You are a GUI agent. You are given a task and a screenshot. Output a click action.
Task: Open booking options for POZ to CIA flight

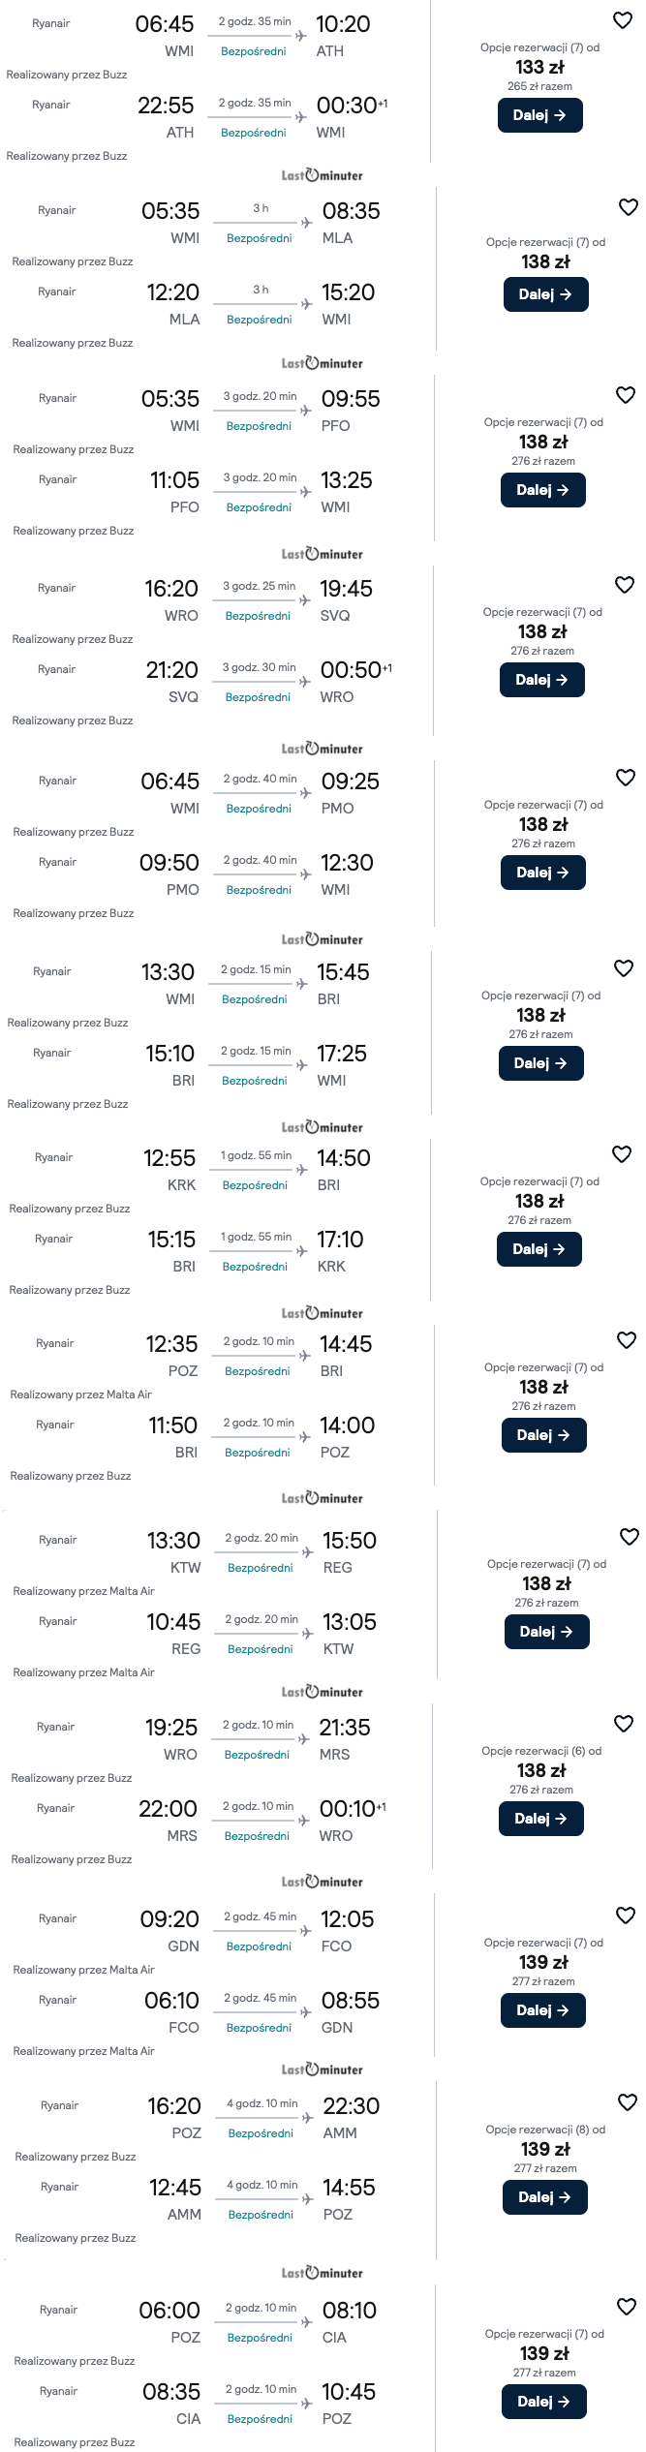click(x=544, y=2334)
